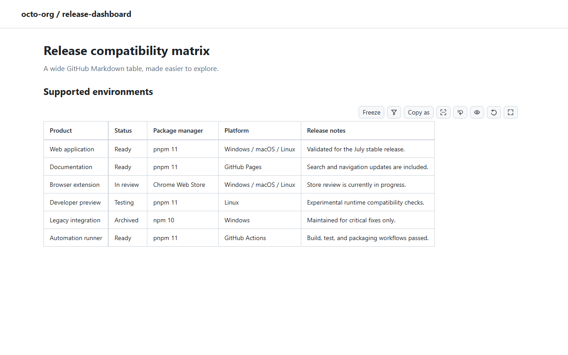
Task: Select the Legacy integration cell
Action: click(76, 220)
